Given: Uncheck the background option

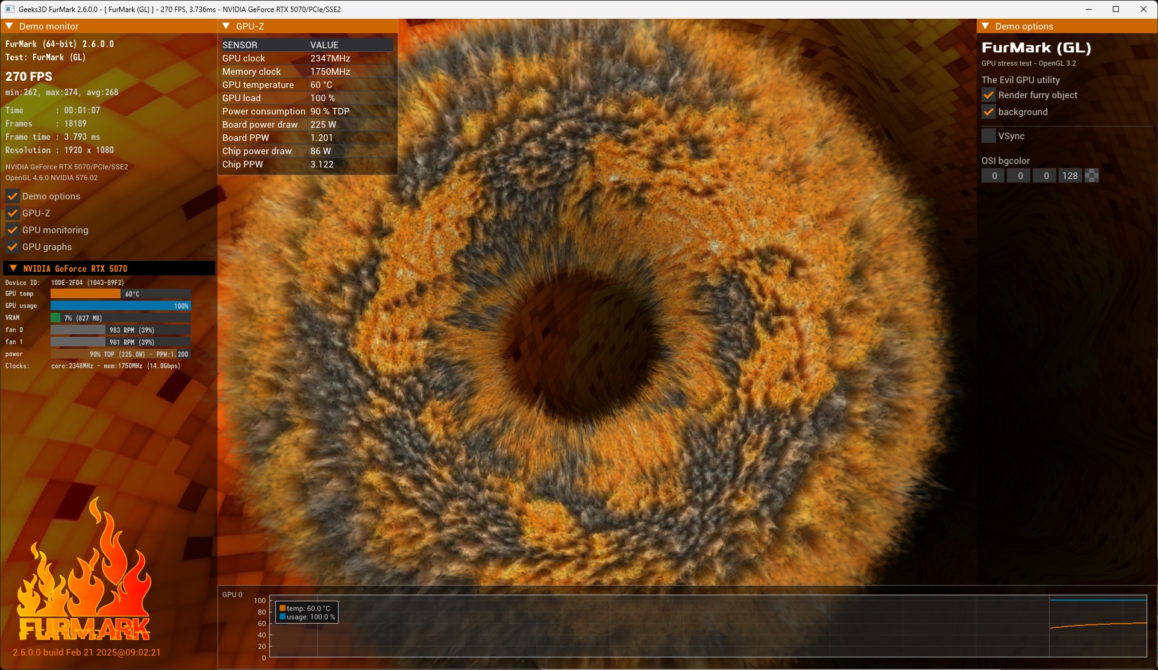Looking at the screenshot, I should 988,111.
